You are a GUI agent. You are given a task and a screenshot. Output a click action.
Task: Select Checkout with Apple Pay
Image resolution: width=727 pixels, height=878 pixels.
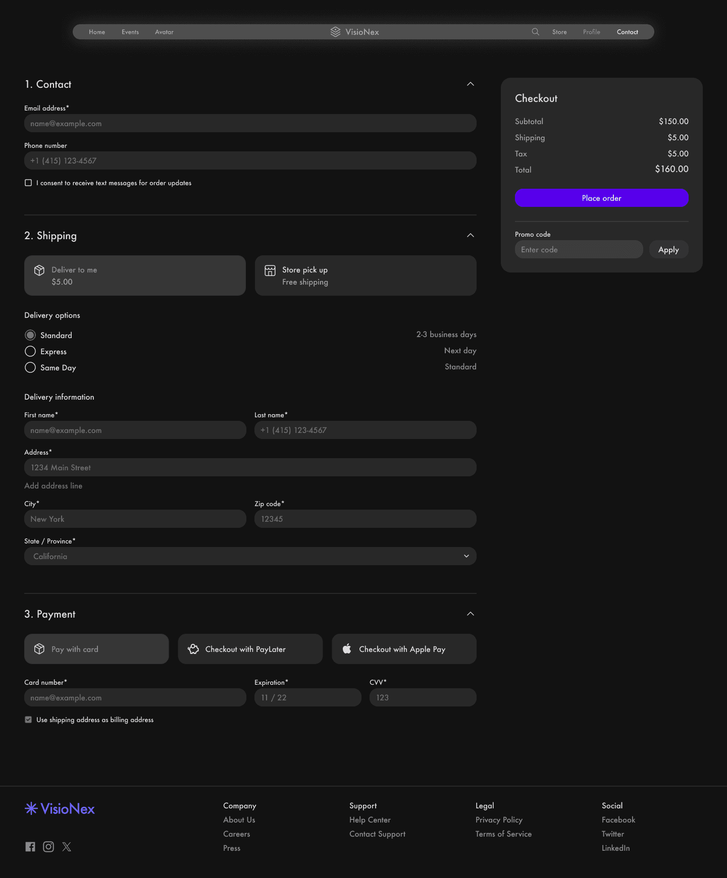[x=404, y=649]
